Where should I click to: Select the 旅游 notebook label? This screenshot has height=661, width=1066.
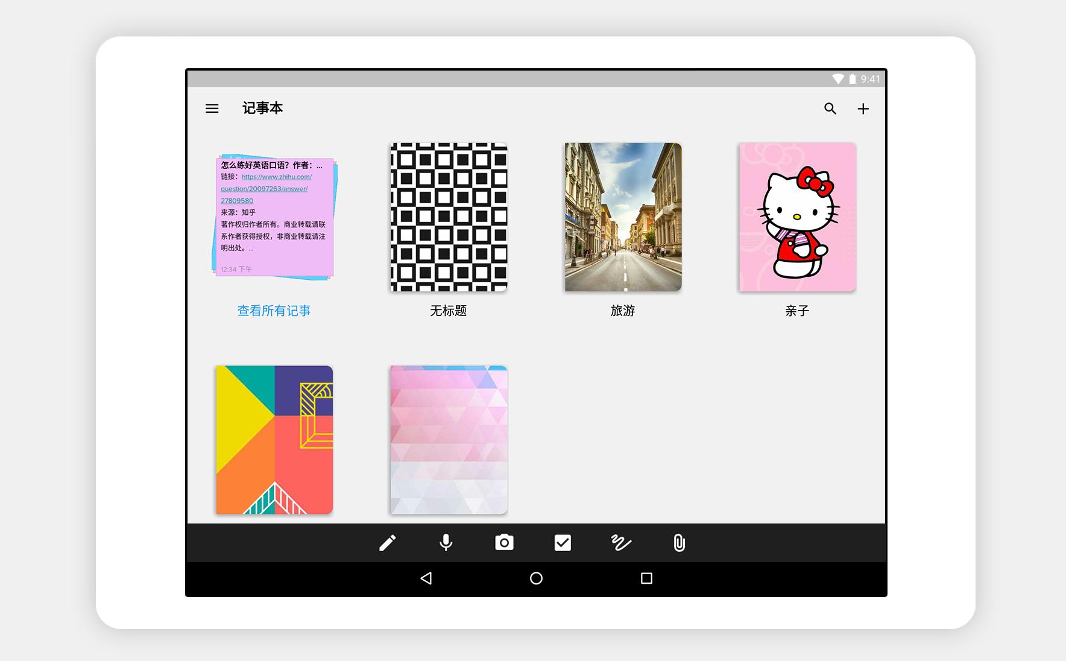(623, 311)
